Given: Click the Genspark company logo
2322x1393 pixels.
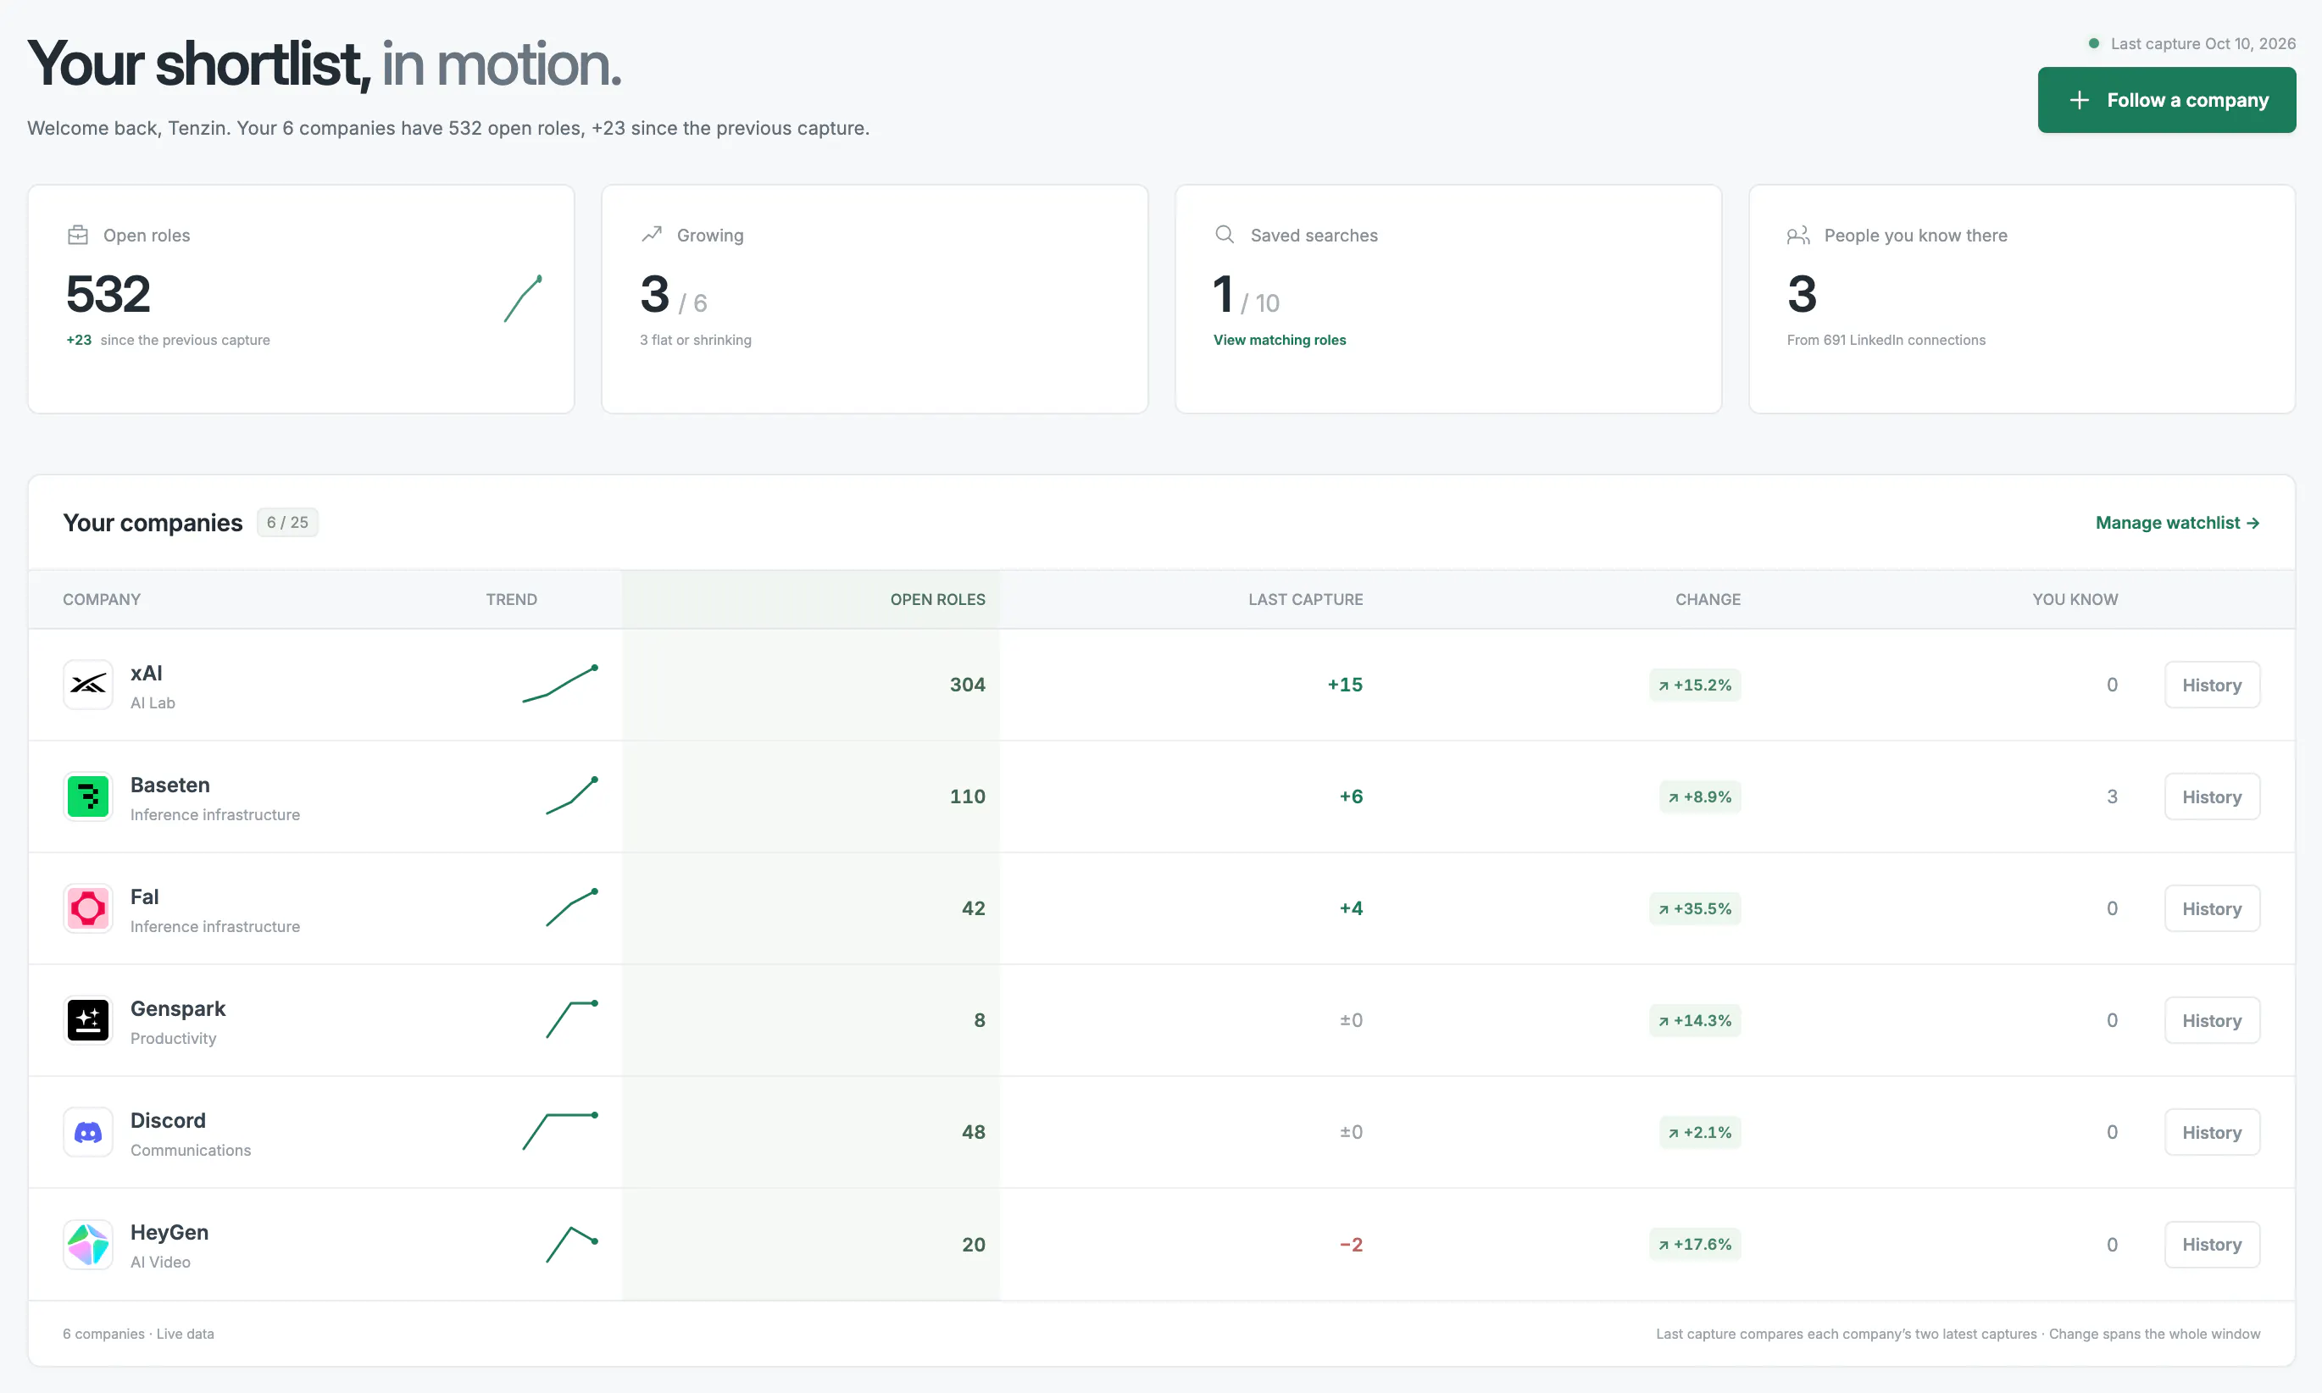Looking at the screenshot, I should 88,1019.
